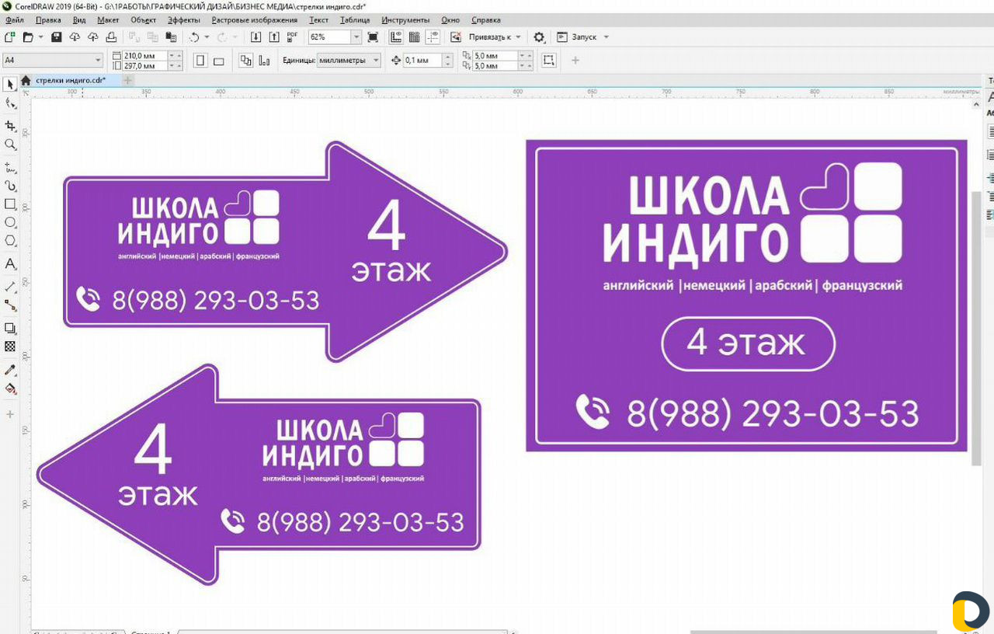994x634 pixels.
Task: Select the Parallel Dimension tool
Action: pyautogui.click(x=11, y=287)
